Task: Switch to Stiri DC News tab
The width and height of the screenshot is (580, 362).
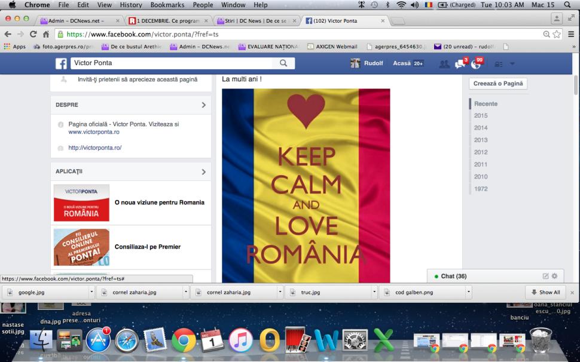Action: click(254, 20)
